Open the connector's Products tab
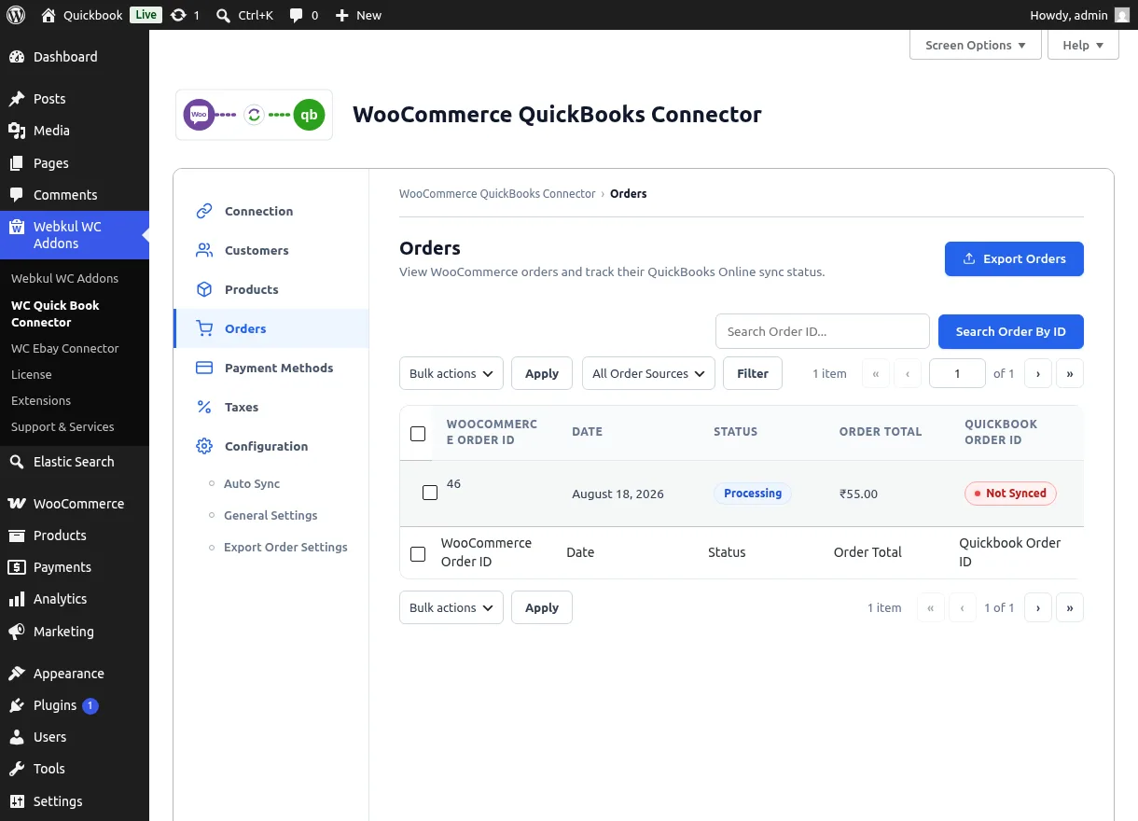Image resolution: width=1138 pixels, height=821 pixels. [271, 289]
